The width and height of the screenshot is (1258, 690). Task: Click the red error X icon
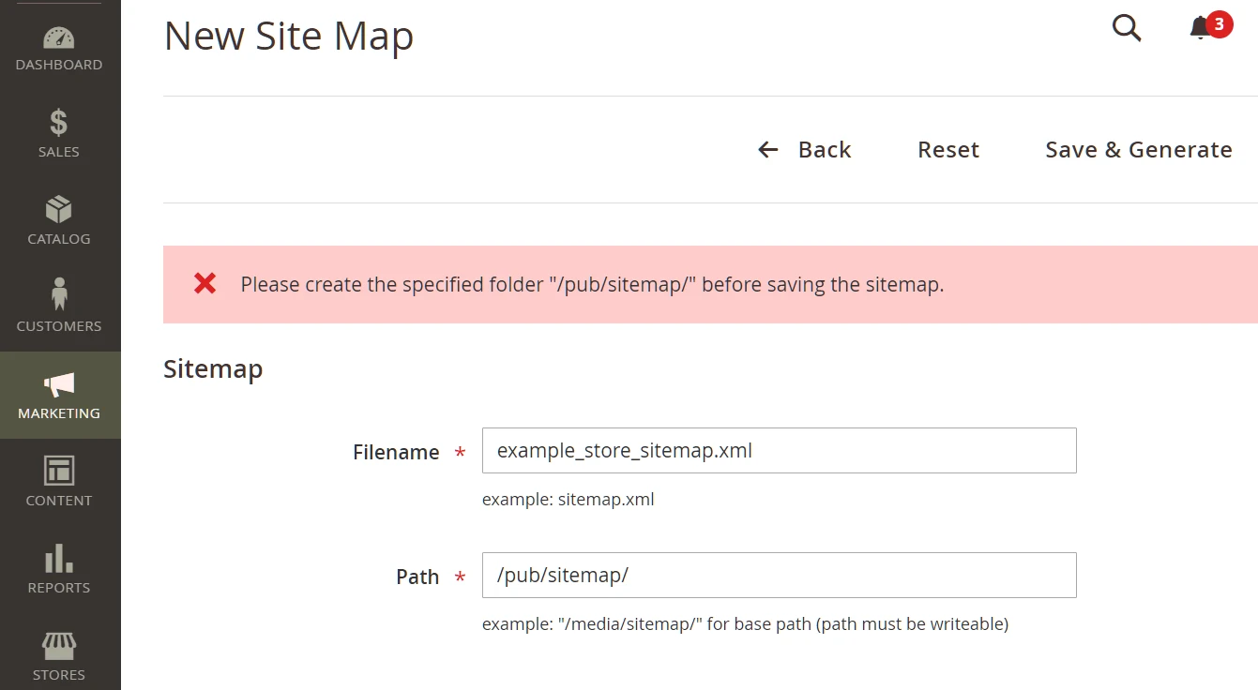coord(205,283)
